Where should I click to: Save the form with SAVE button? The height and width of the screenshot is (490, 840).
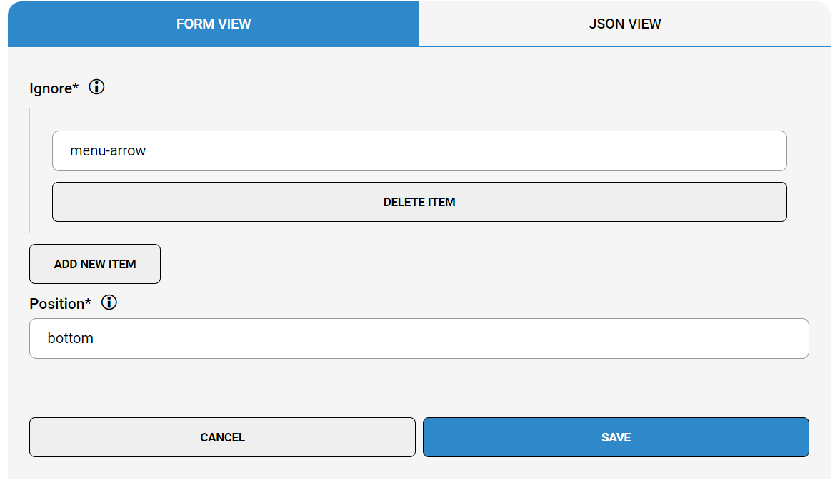(616, 437)
